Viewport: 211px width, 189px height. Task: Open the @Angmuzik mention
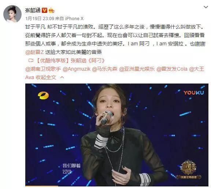coord(77,69)
